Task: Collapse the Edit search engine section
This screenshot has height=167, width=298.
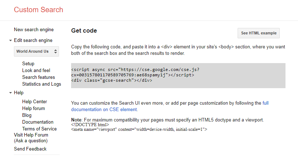Action: 11,40
